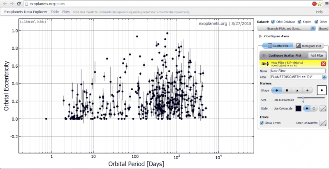Screen dimensions: 329x169
Task: Switch to the Histogram Plot tab
Action: (309, 46)
